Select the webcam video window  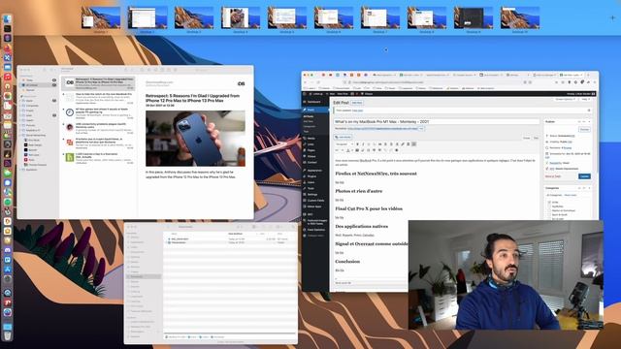tap(506, 275)
